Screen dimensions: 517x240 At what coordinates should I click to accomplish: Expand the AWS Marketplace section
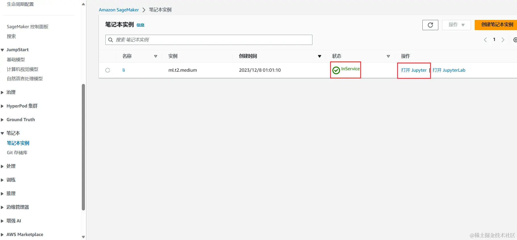pyautogui.click(x=2, y=235)
